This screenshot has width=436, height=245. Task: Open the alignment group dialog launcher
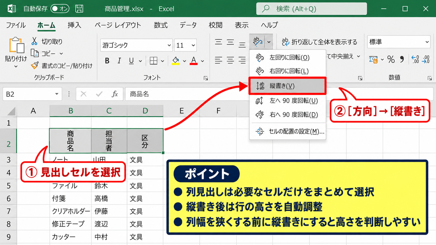360,78
